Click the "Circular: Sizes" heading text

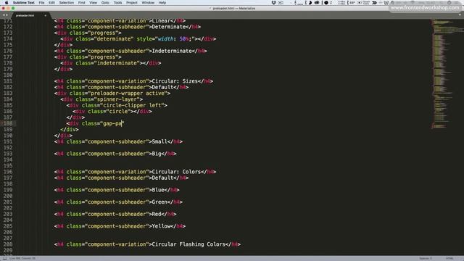click(x=175, y=81)
